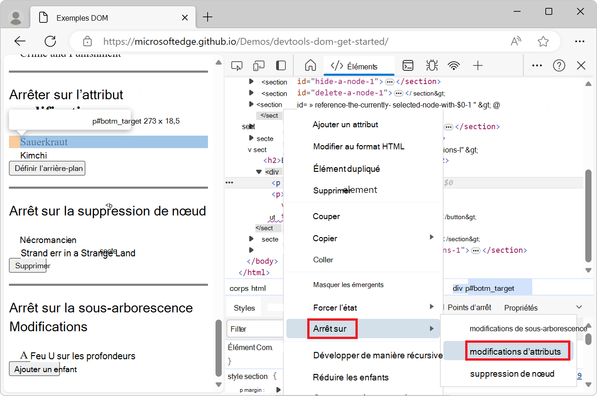Open DevTools help with question mark icon
The image size is (597, 396).
pyautogui.click(x=559, y=65)
